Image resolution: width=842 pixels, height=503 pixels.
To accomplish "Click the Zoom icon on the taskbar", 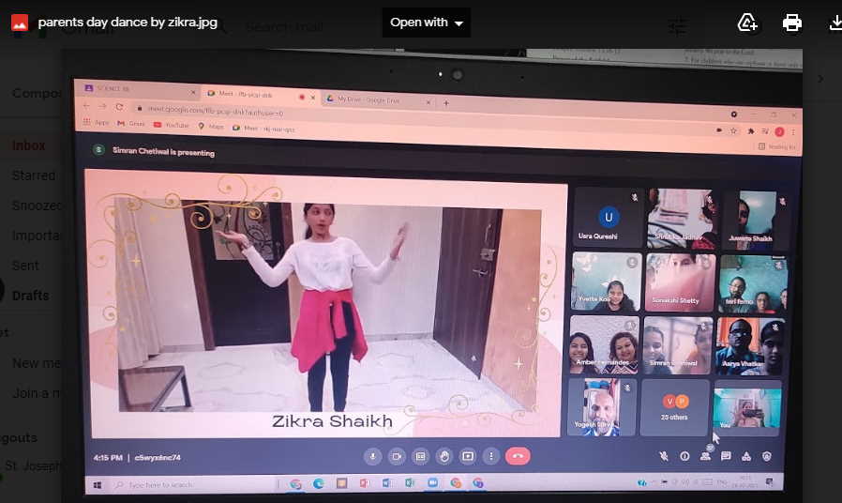I will [x=432, y=482].
